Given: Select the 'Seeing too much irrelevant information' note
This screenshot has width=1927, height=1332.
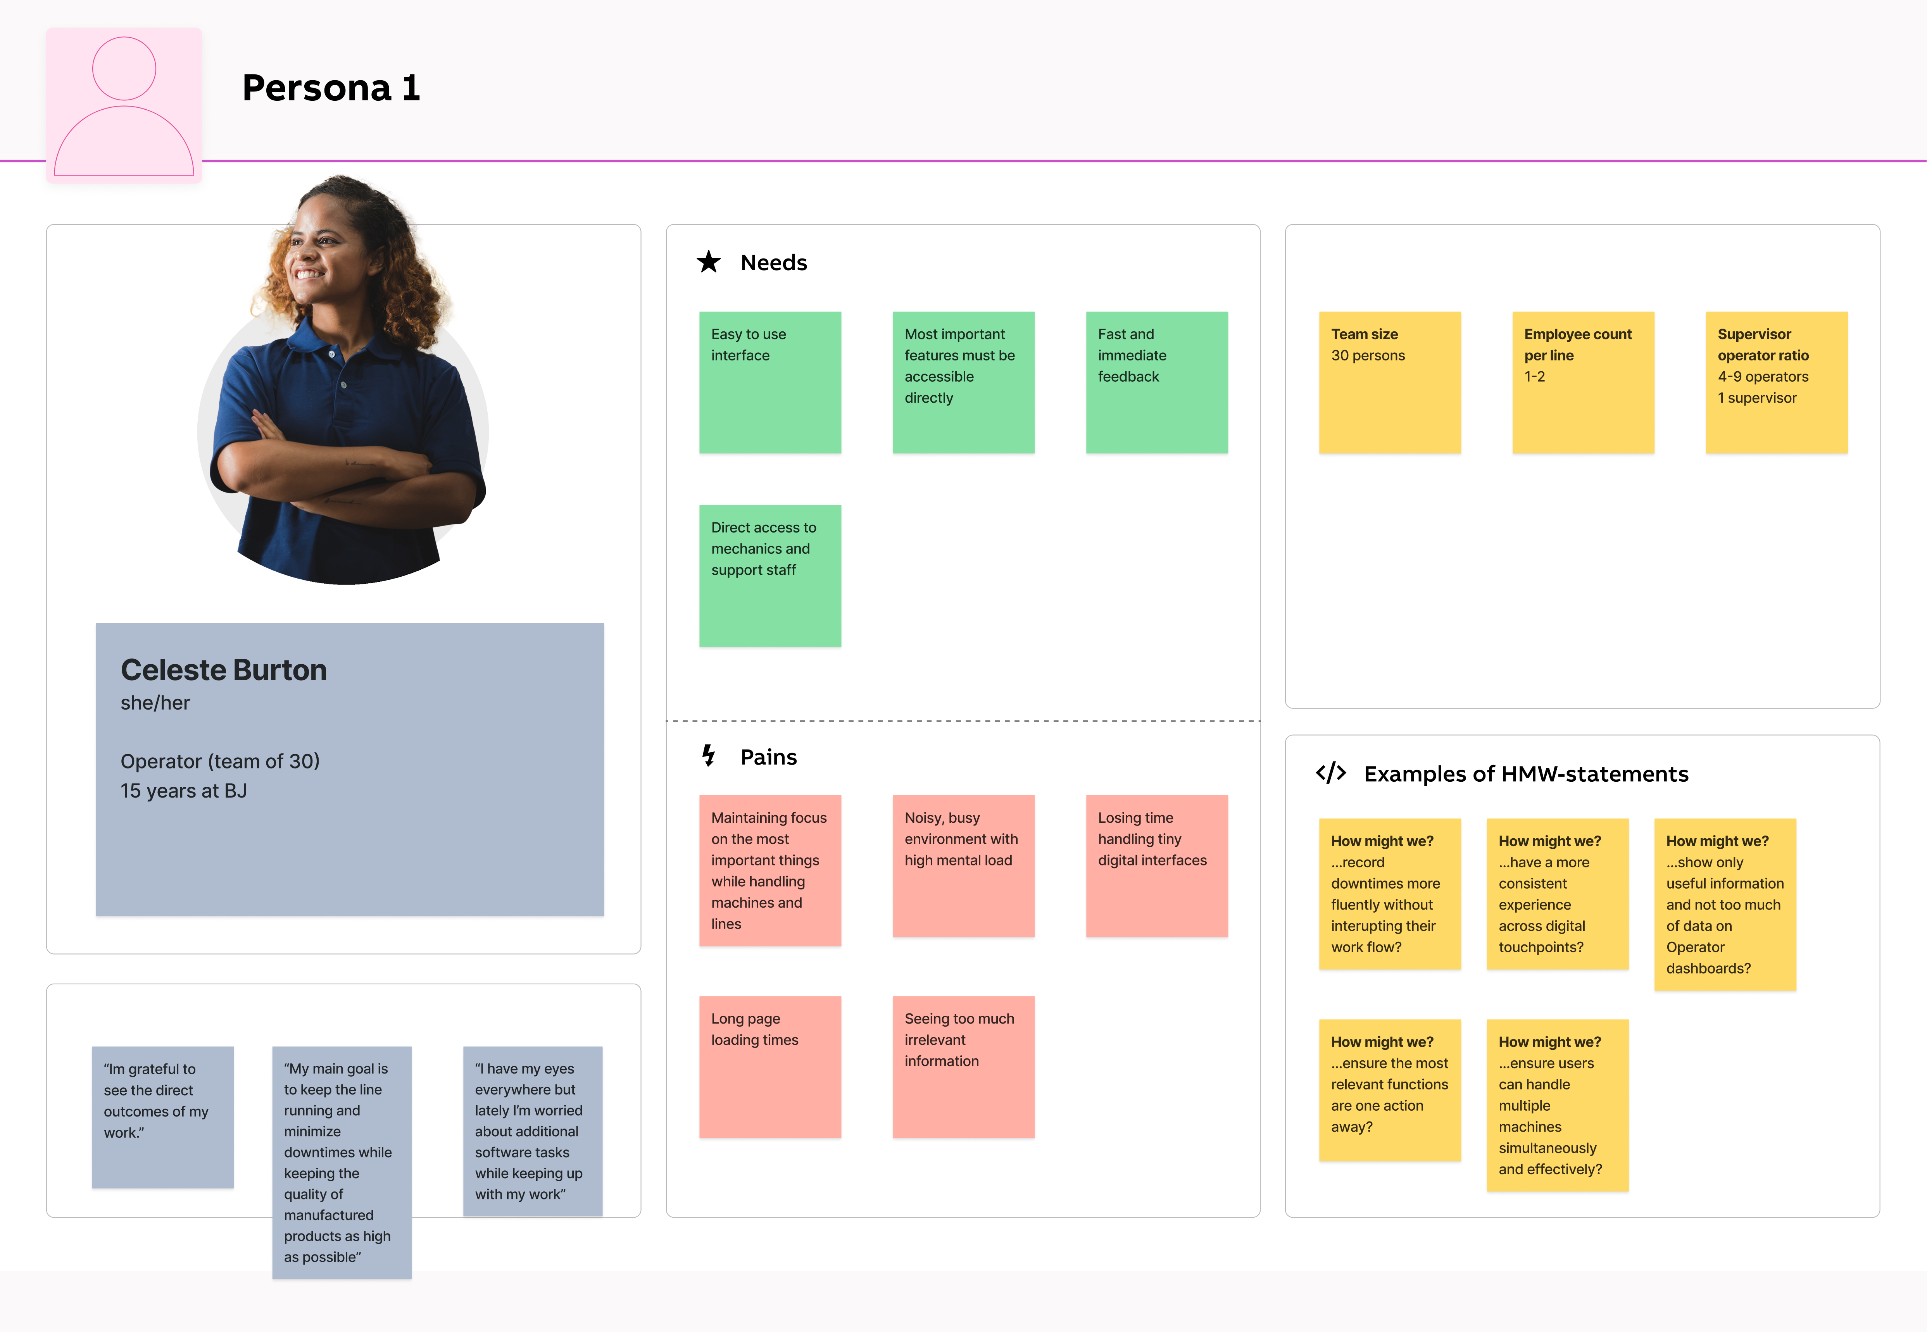Looking at the screenshot, I should click(x=963, y=1066).
